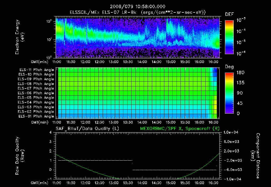Click the 135 value on the Deg scale
The width and height of the screenshot is (271, 187).
pyautogui.click(x=240, y=83)
